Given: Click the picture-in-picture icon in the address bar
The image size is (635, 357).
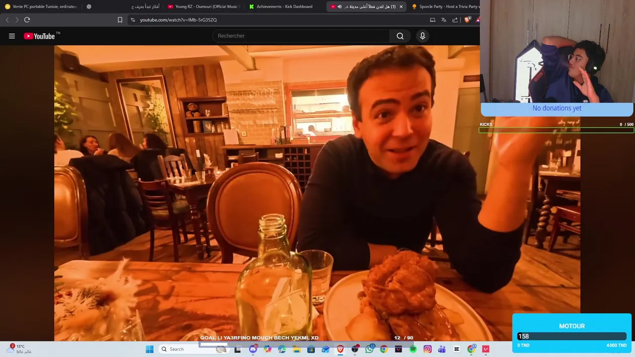Looking at the screenshot, I should point(433,20).
